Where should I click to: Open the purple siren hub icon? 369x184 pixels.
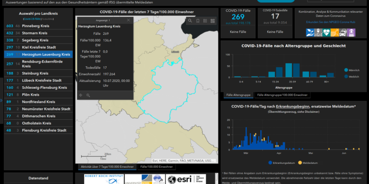point(351,32)
